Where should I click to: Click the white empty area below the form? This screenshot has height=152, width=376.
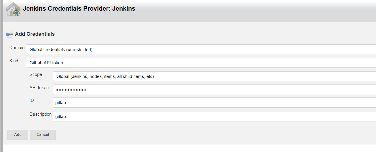pos(187,148)
